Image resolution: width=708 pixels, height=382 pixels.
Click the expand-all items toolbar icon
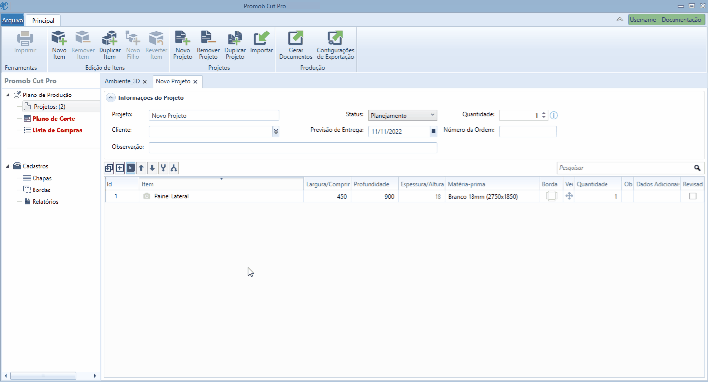[x=109, y=168]
